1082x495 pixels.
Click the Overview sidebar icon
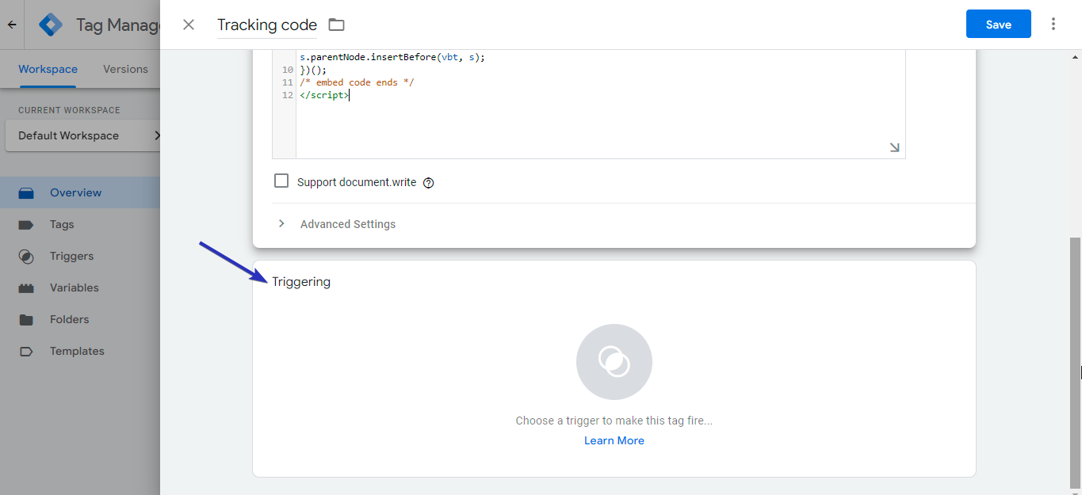(x=26, y=192)
